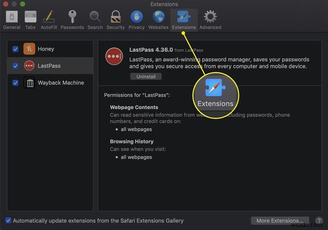The height and width of the screenshot is (230, 328).
Task: Open the help question mark button
Action: tap(319, 220)
